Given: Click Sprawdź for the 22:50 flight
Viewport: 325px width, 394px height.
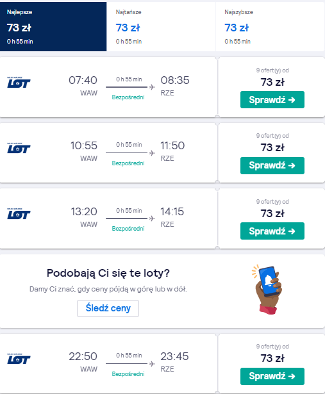Looking at the screenshot, I should tap(272, 376).
